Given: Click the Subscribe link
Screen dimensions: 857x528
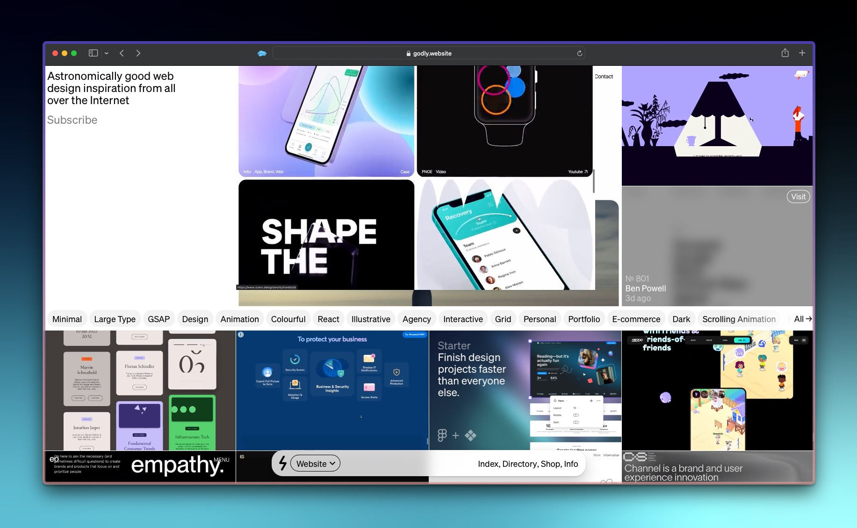Looking at the screenshot, I should tap(72, 120).
